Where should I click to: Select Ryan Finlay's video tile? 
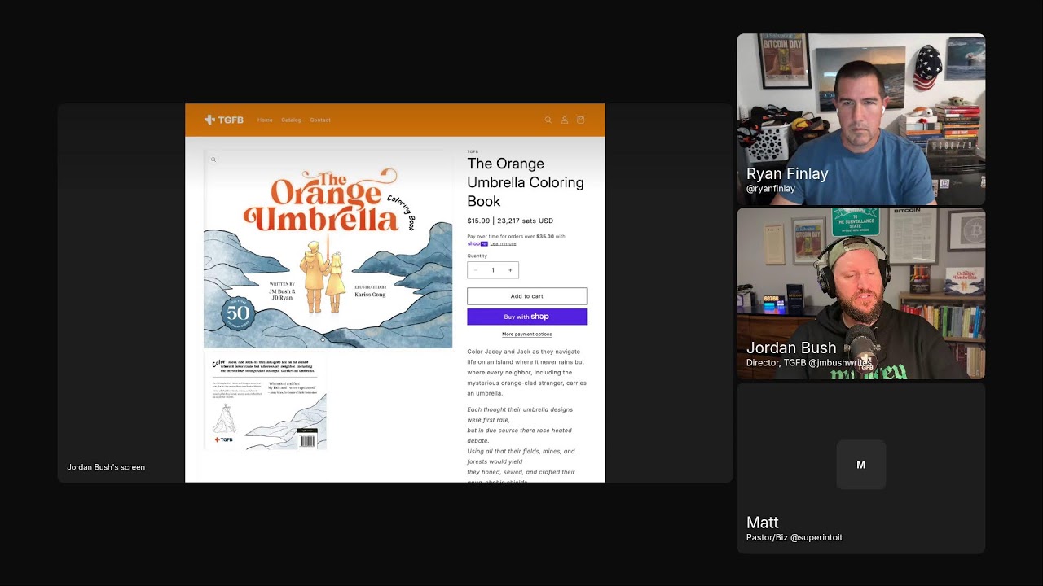(861, 119)
